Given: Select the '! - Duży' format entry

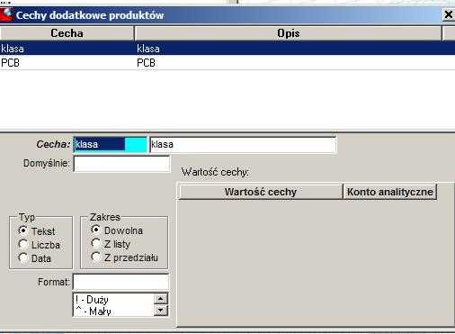Looking at the screenshot, I should (x=114, y=299).
